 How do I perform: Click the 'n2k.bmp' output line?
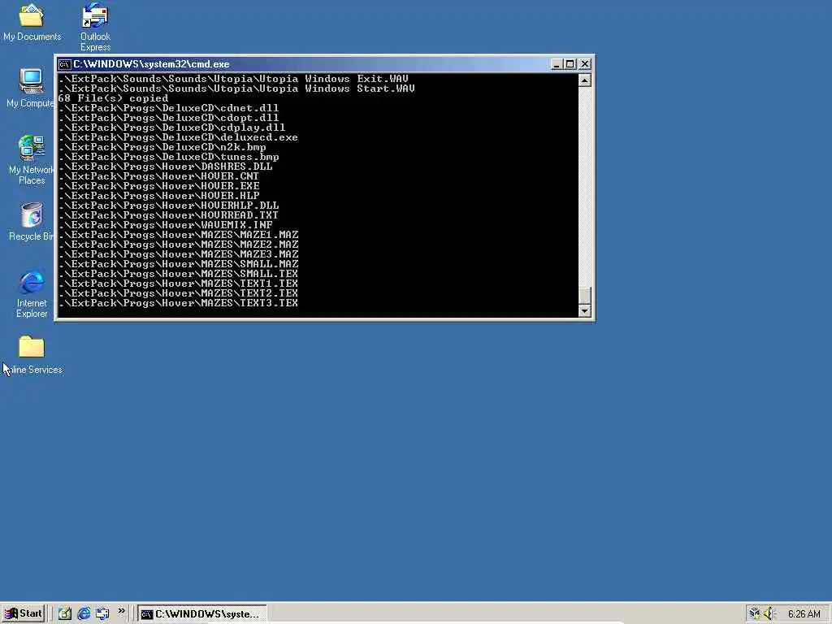pos(162,147)
